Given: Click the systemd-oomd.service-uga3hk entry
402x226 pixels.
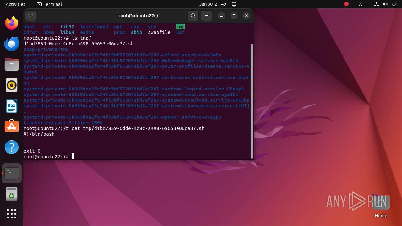Looking at the screenshot, I should 131,94.
